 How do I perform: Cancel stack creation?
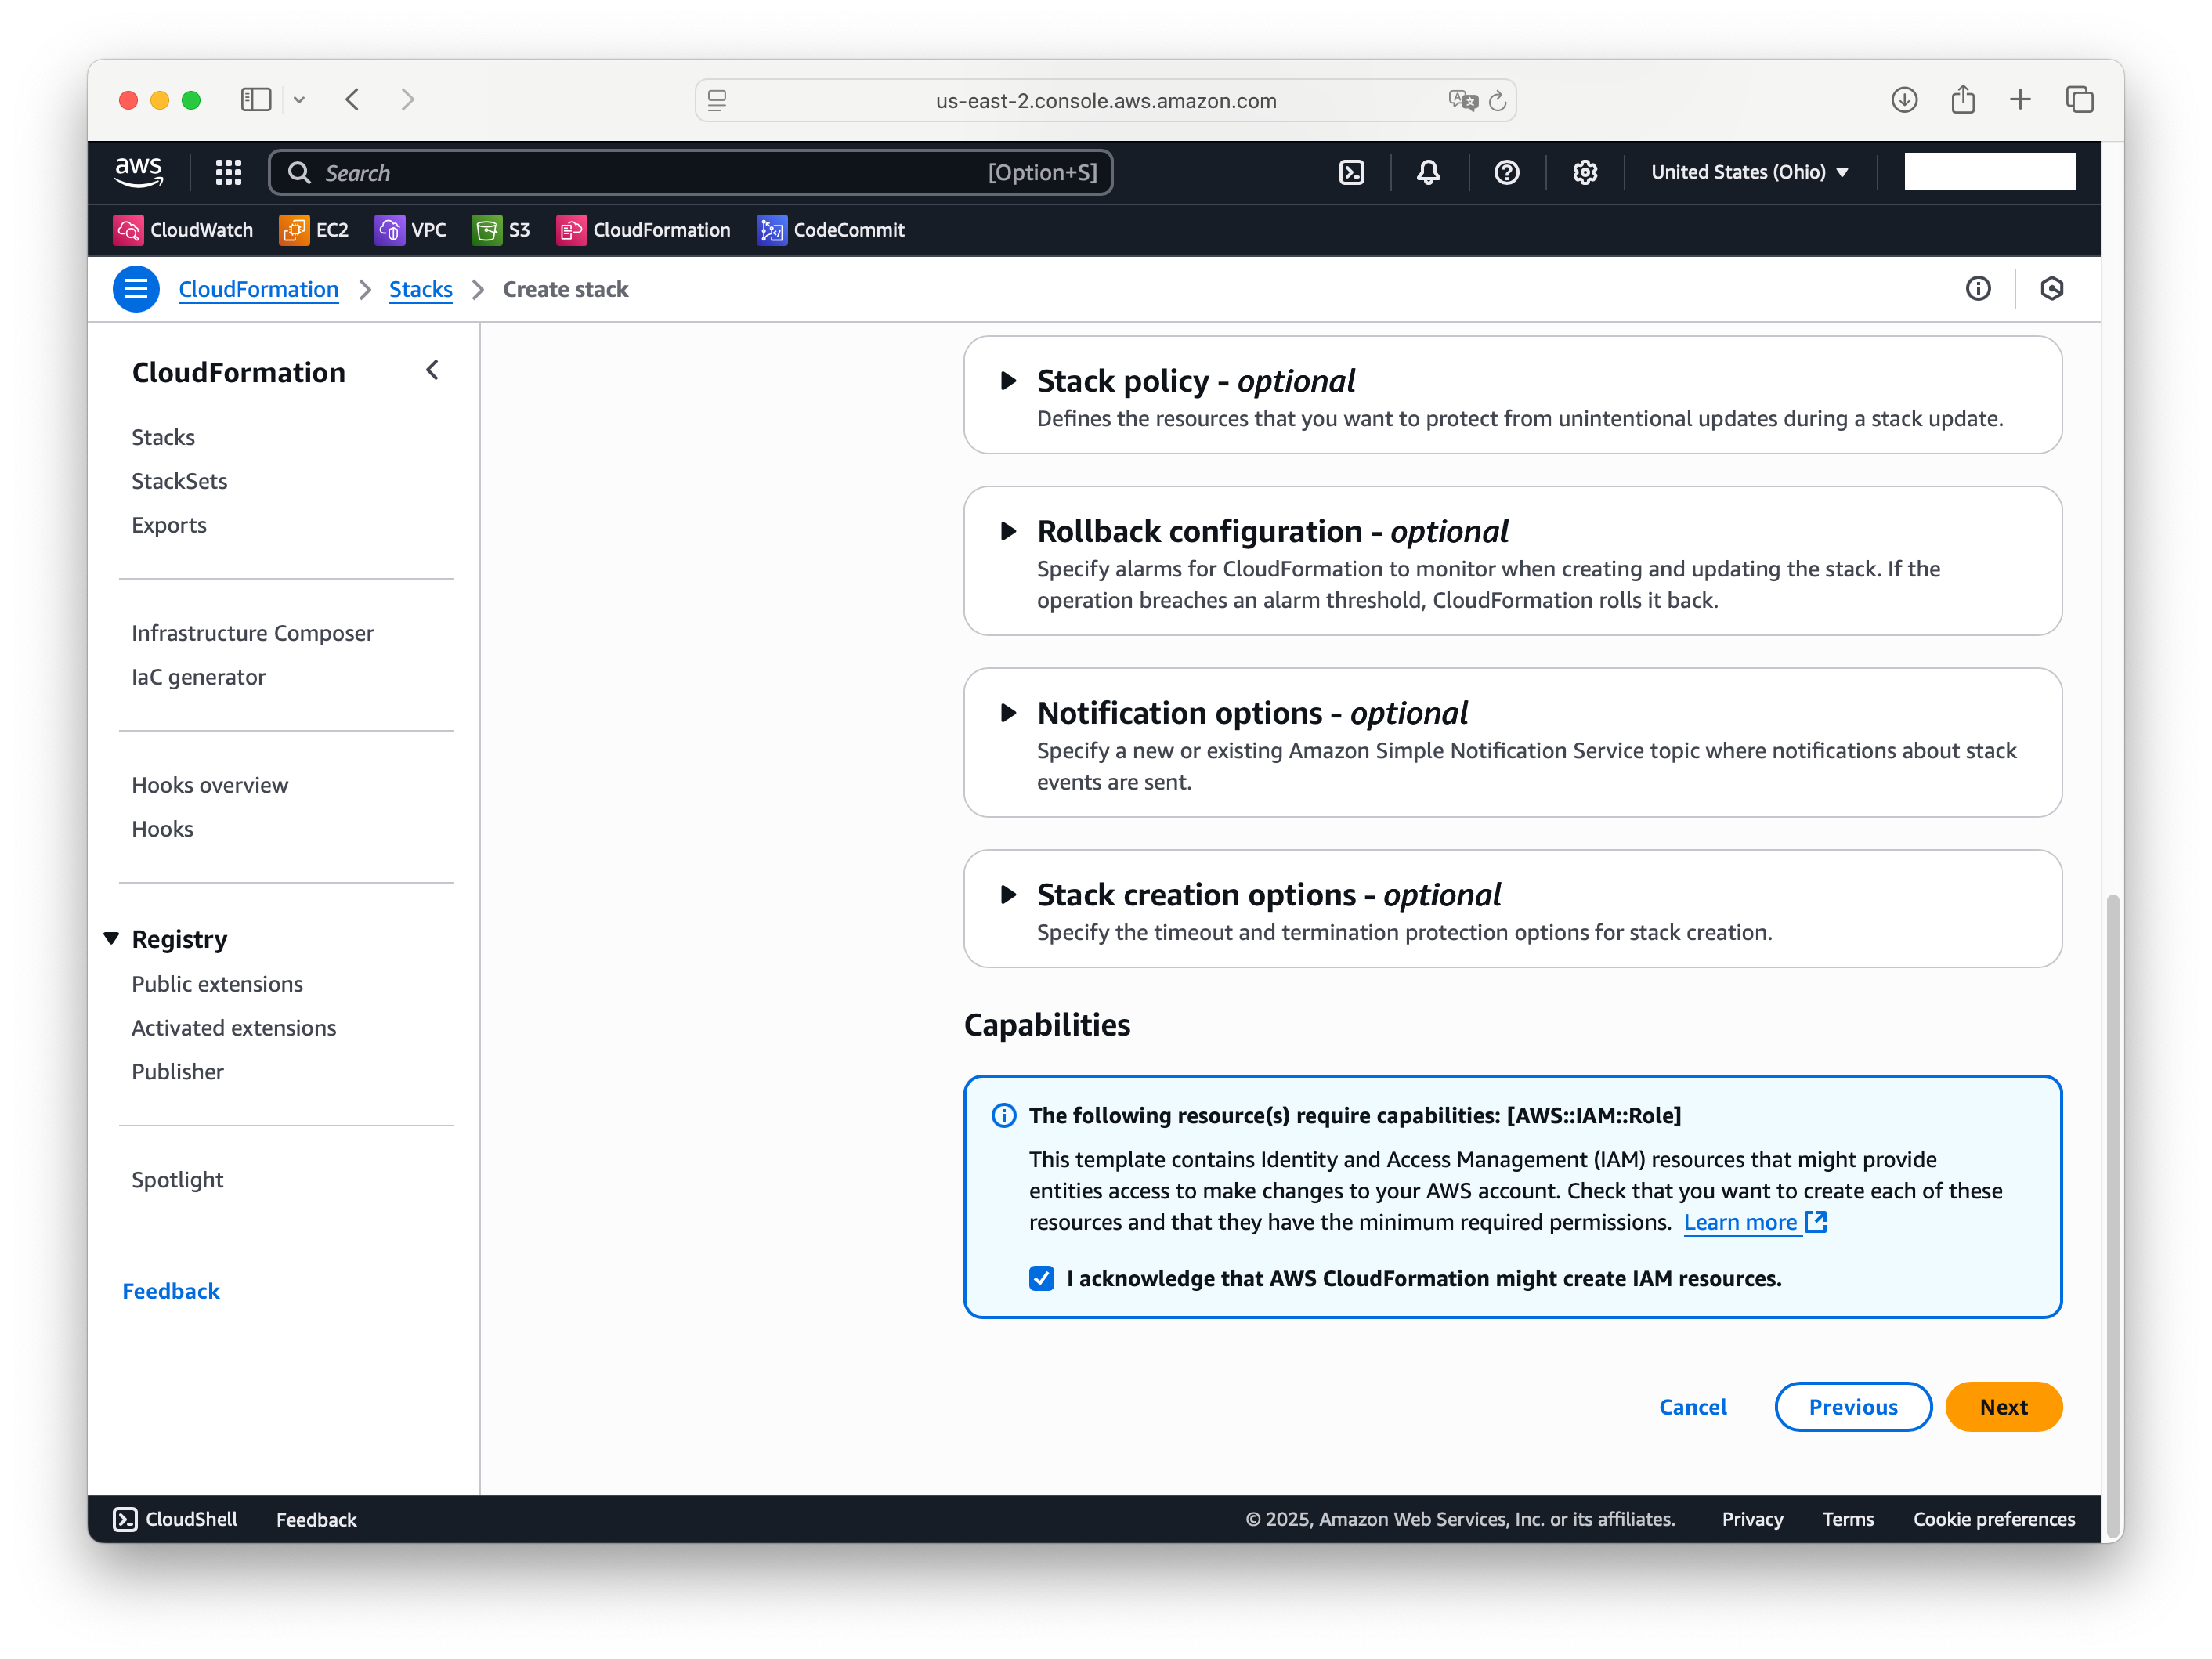point(1692,1407)
